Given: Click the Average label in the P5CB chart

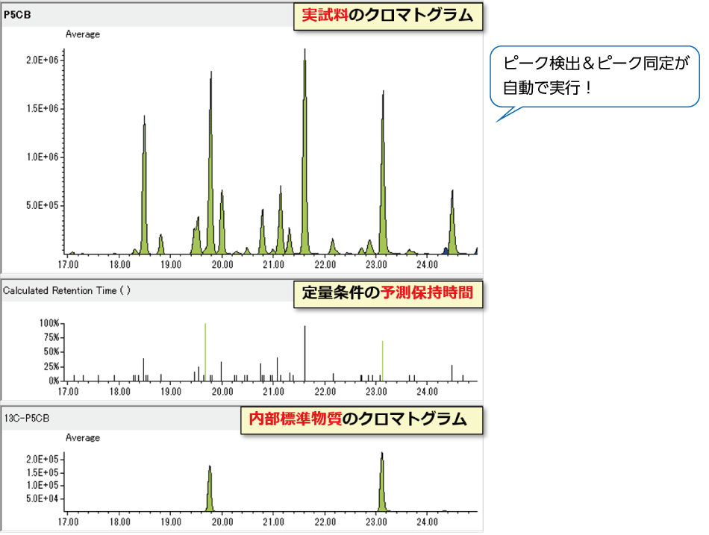Looking at the screenshot, I should (83, 34).
